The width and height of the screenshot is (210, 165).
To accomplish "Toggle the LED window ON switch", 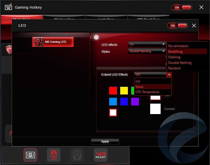I will pos(177,25).
